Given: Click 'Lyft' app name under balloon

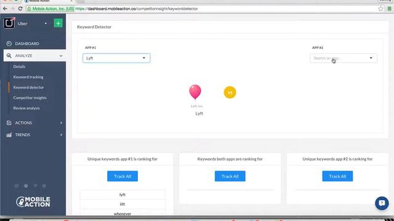Looking at the screenshot, I should click(199, 114).
